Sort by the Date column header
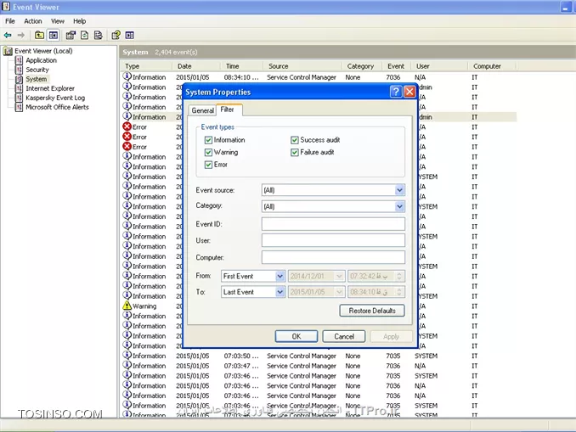The height and width of the screenshot is (432, 576). point(196,66)
